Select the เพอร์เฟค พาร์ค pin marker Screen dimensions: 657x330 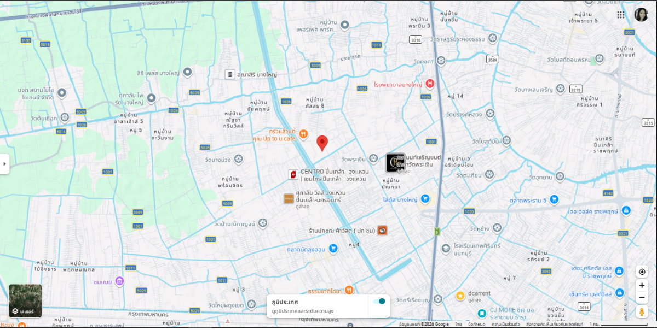click(345, 25)
